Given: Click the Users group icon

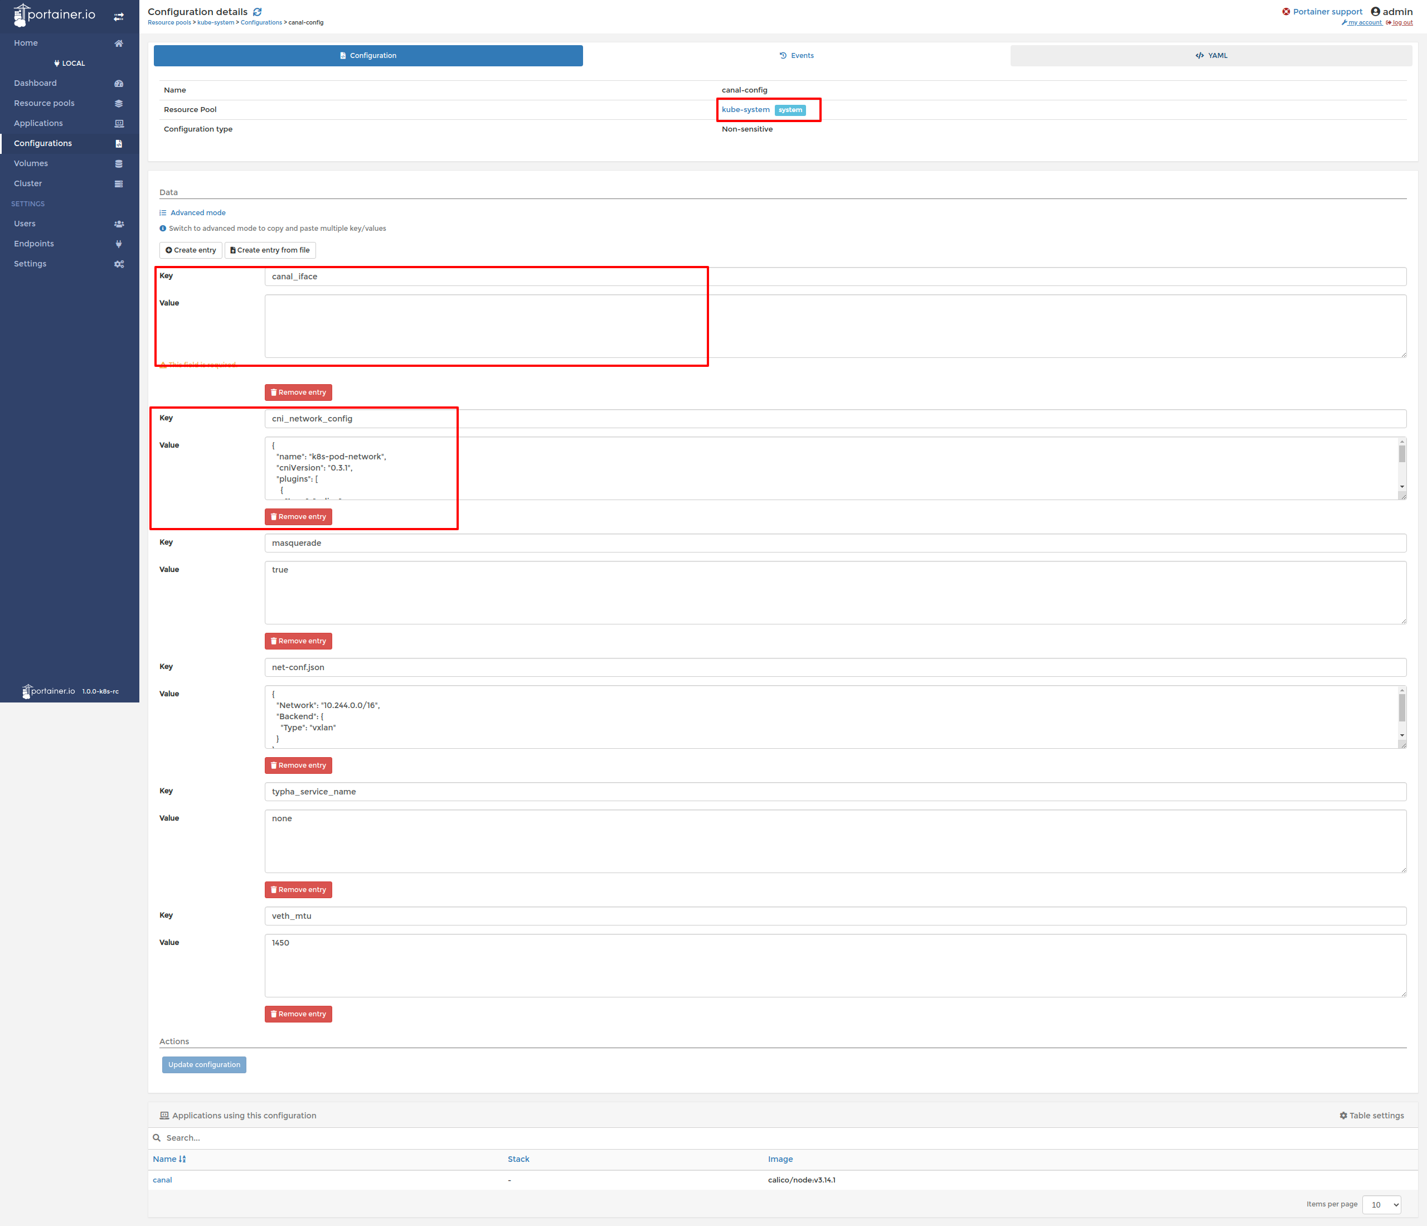Looking at the screenshot, I should click(x=119, y=224).
